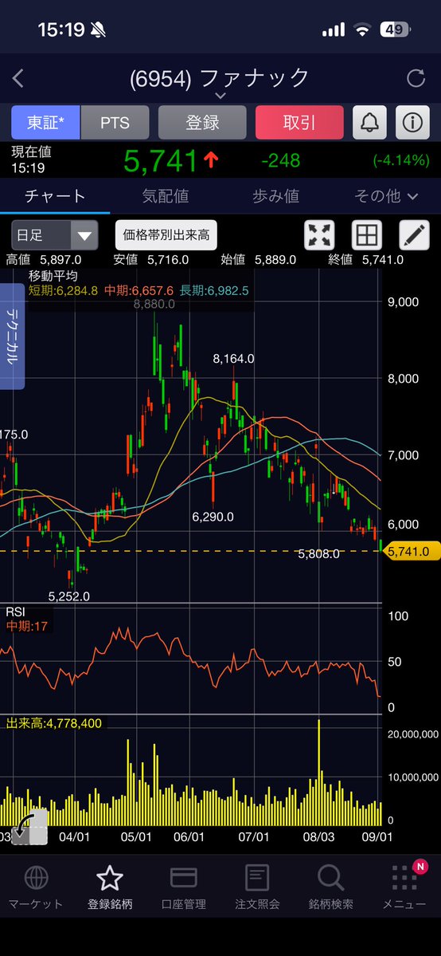Tap the cellular signal bars
The width and height of the screenshot is (441, 956).
click(334, 30)
